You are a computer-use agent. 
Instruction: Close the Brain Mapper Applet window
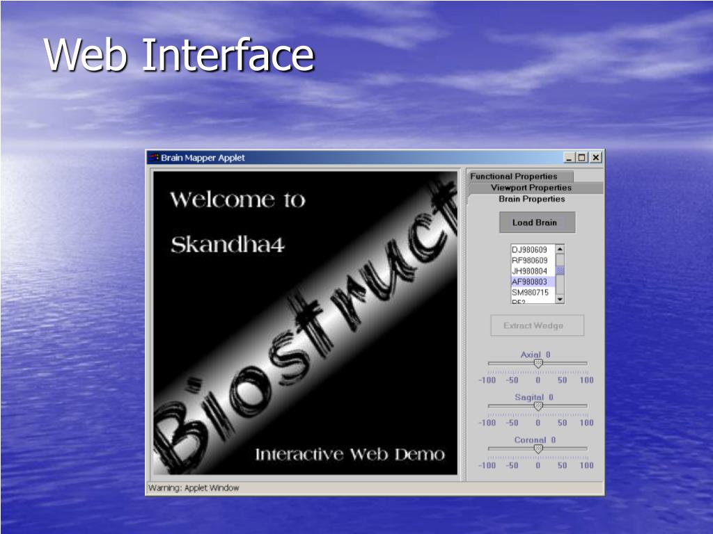click(596, 158)
